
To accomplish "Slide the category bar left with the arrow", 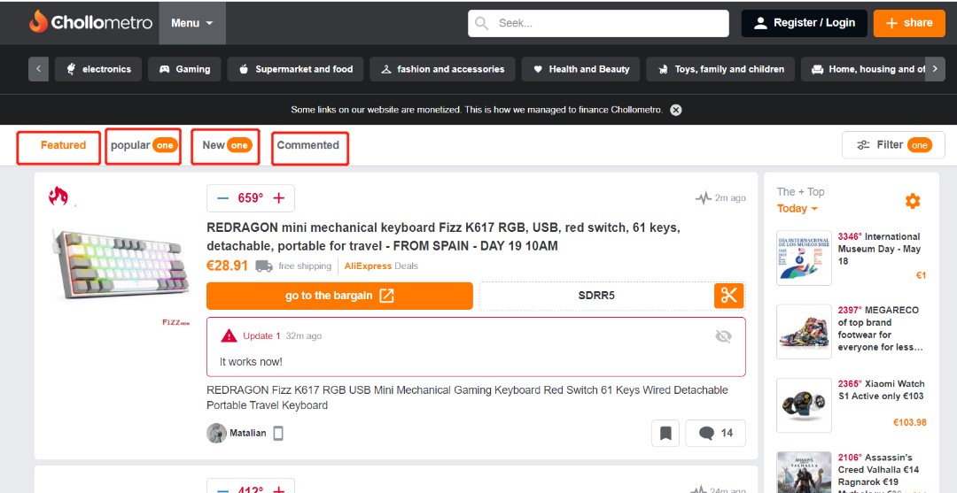I will pyautogui.click(x=38, y=69).
